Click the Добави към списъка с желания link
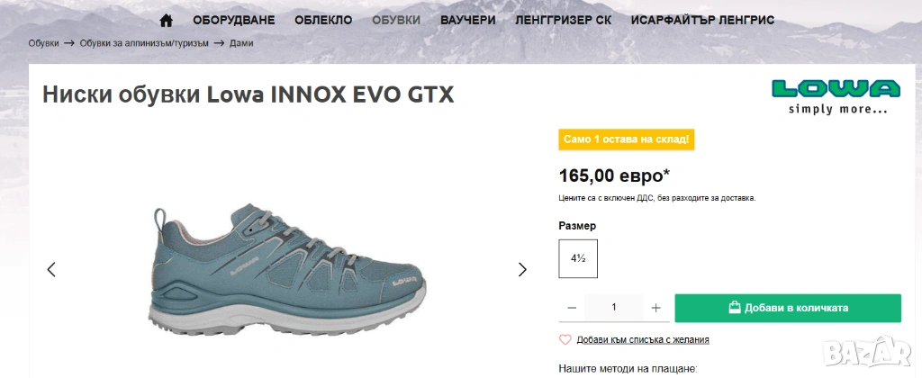The width and height of the screenshot is (922, 378). pyautogui.click(x=643, y=340)
